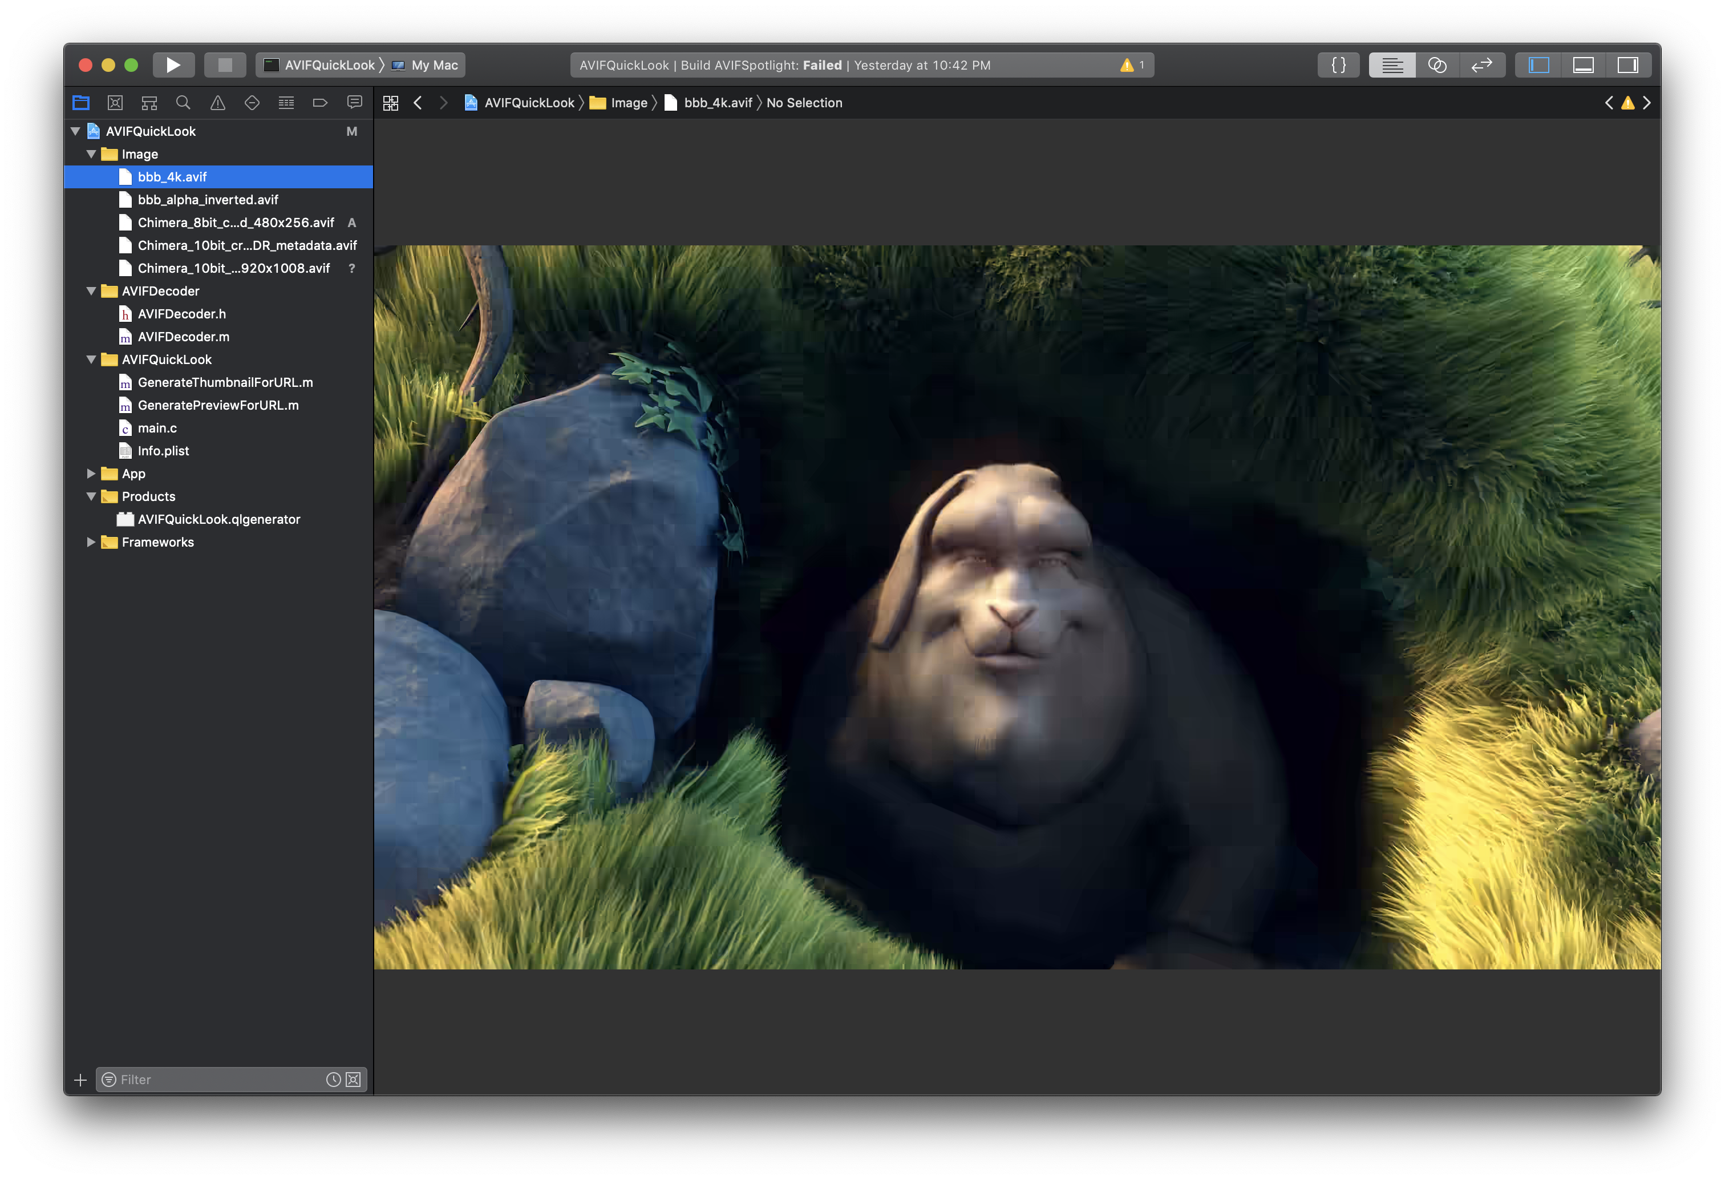Open GenerateThumbnailForURL.m

(218, 382)
